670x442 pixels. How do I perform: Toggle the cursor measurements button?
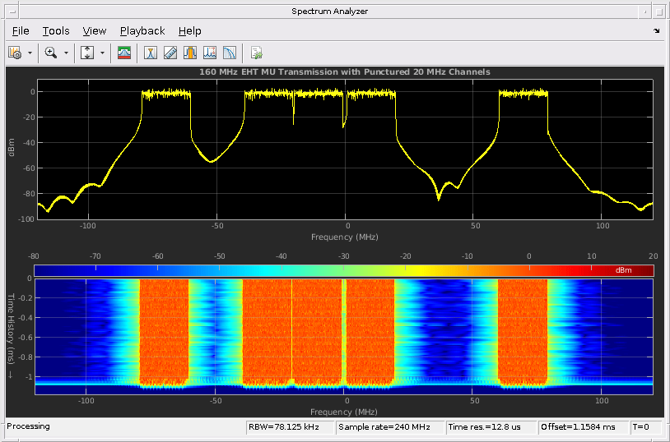150,53
